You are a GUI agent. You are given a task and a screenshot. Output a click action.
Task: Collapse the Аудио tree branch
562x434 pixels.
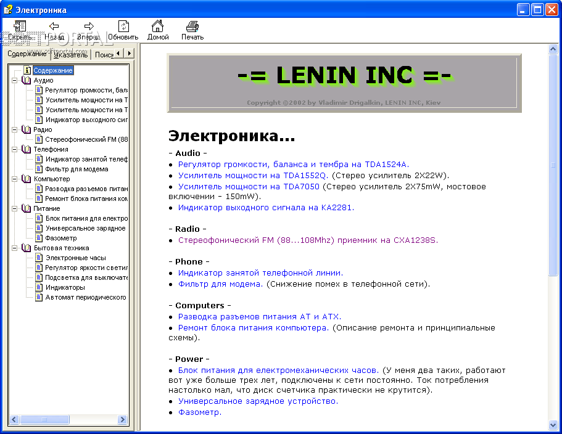click(14, 80)
